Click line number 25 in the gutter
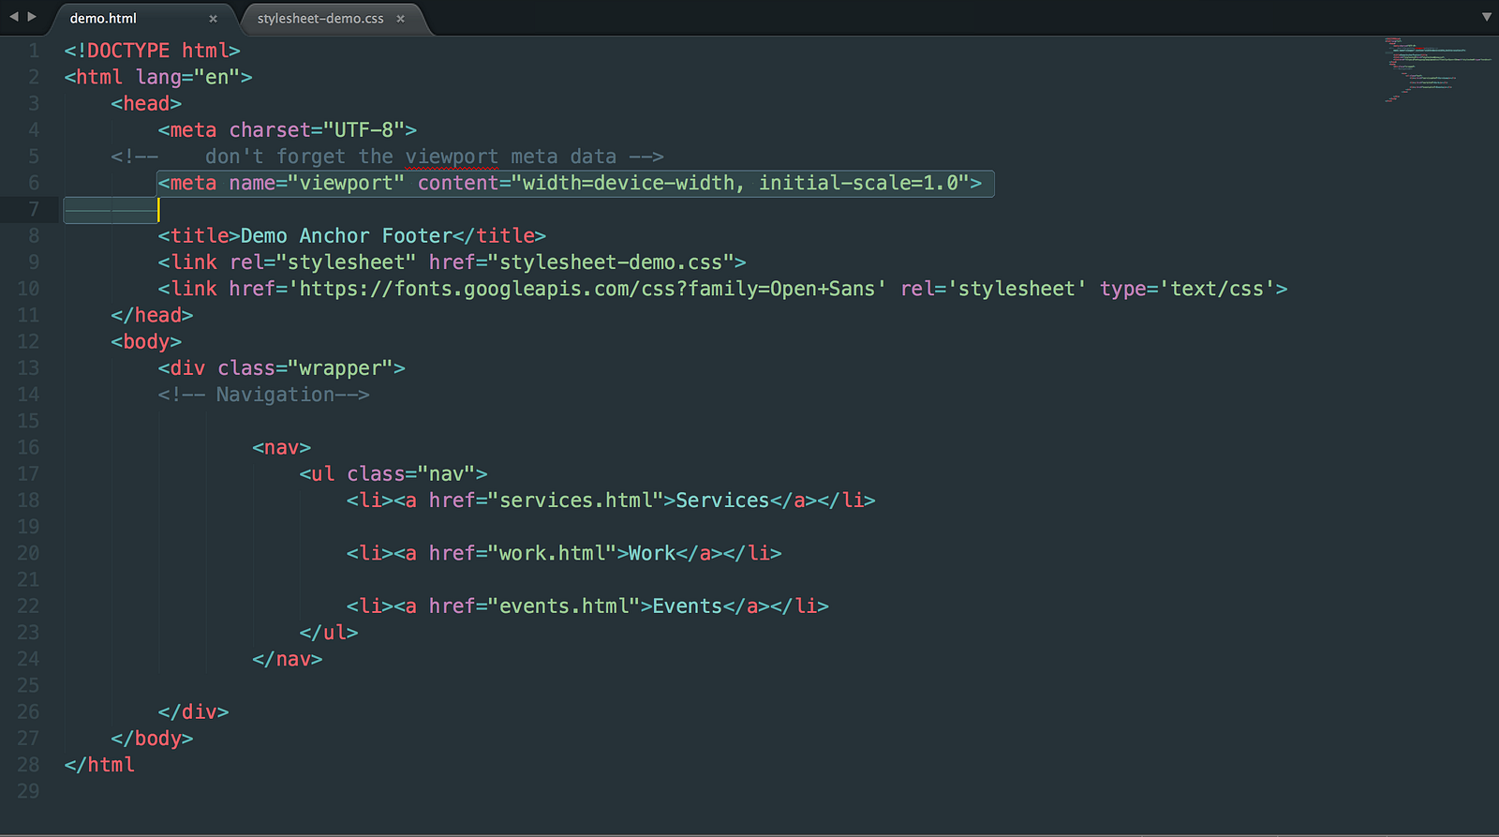Viewport: 1499px width, 837px height. [28, 685]
